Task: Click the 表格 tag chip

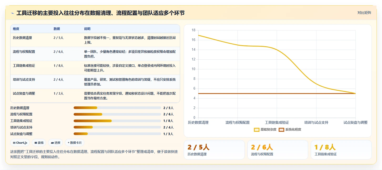Action: pyautogui.click(x=39, y=143)
